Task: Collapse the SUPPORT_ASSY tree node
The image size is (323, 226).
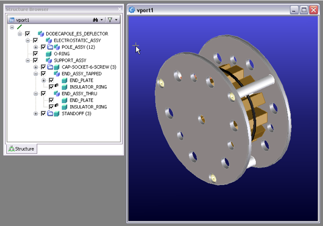Action: 28,61
